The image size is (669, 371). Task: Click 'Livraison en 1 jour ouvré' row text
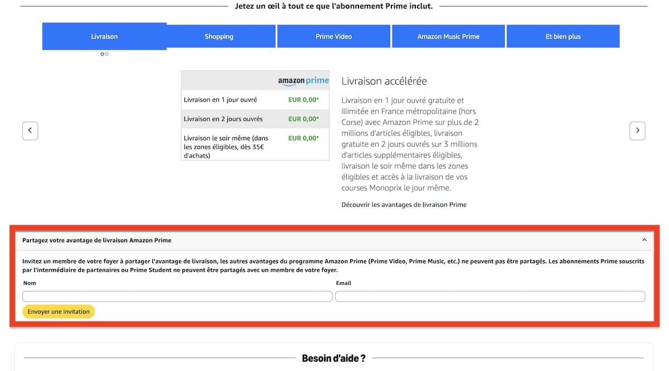coord(220,100)
